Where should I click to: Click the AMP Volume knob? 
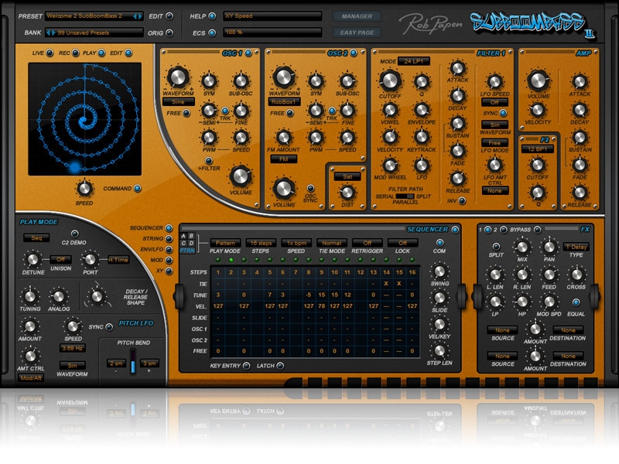pyautogui.click(x=536, y=80)
